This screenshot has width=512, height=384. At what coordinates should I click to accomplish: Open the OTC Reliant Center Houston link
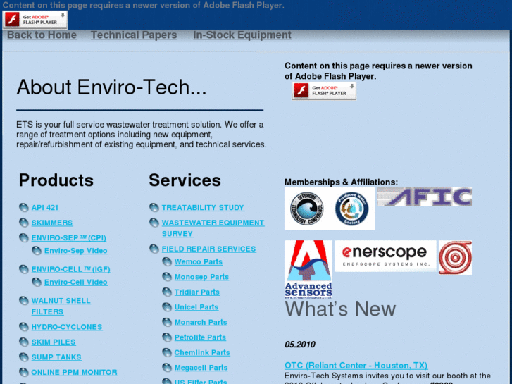(x=356, y=366)
